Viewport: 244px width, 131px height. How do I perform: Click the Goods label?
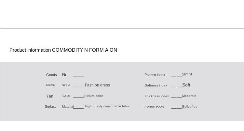(x=51, y=75)
